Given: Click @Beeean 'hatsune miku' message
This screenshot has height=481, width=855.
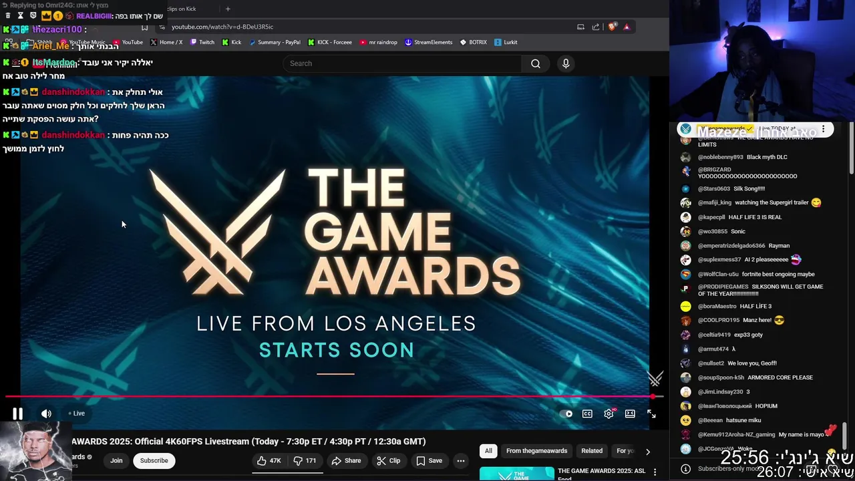Looking at the screenshot, I should coord(729,420).
